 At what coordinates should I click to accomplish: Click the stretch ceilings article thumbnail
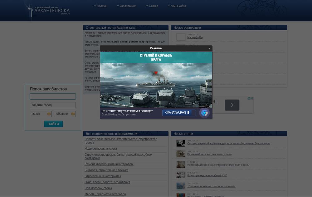[181, 186]
